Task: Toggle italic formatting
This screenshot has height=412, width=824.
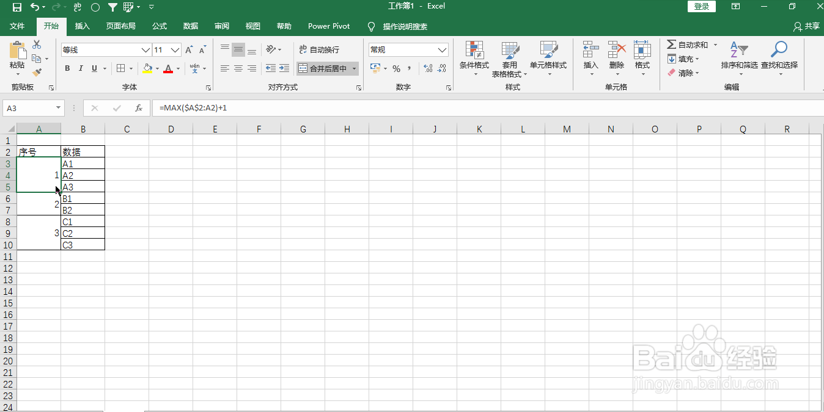Action: click(81, 68)
